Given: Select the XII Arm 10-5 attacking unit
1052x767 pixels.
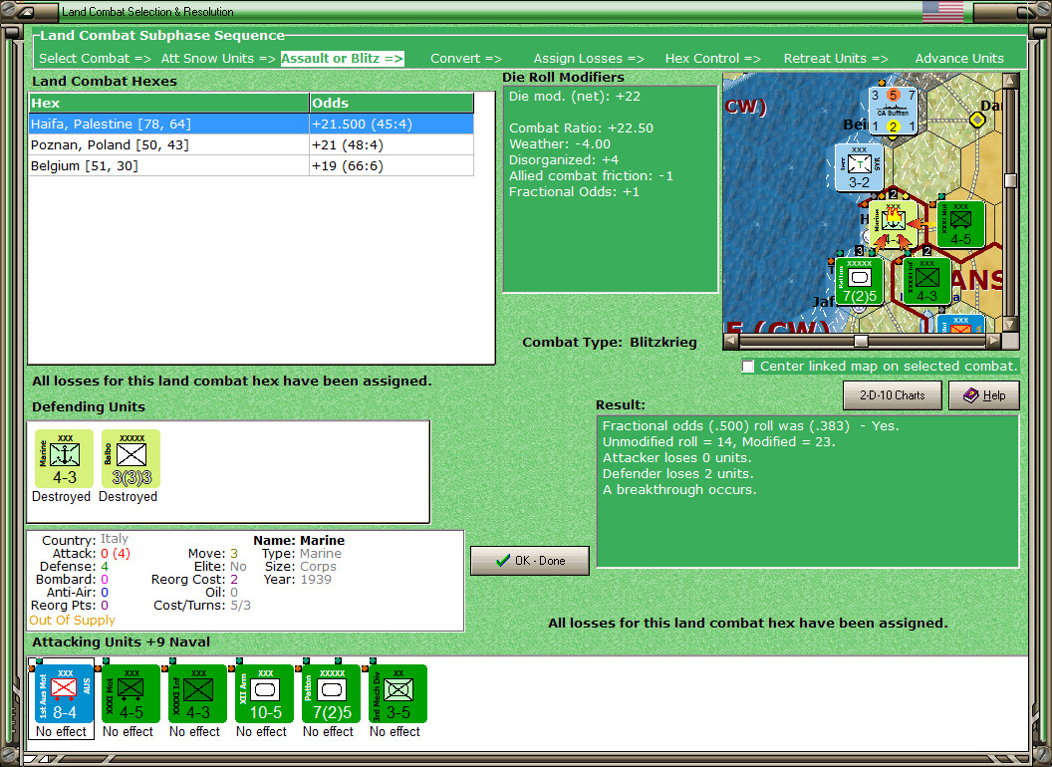Looking at the screenshot, I should (264, 694).
